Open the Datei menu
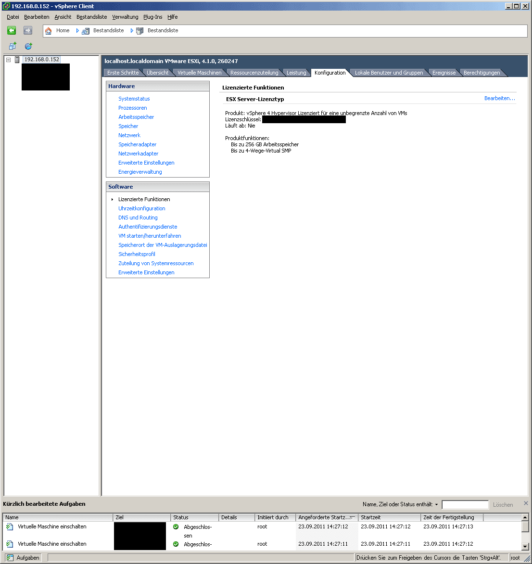Image resolution: width=532 pixels, height=564 pixels. point(13,17)
